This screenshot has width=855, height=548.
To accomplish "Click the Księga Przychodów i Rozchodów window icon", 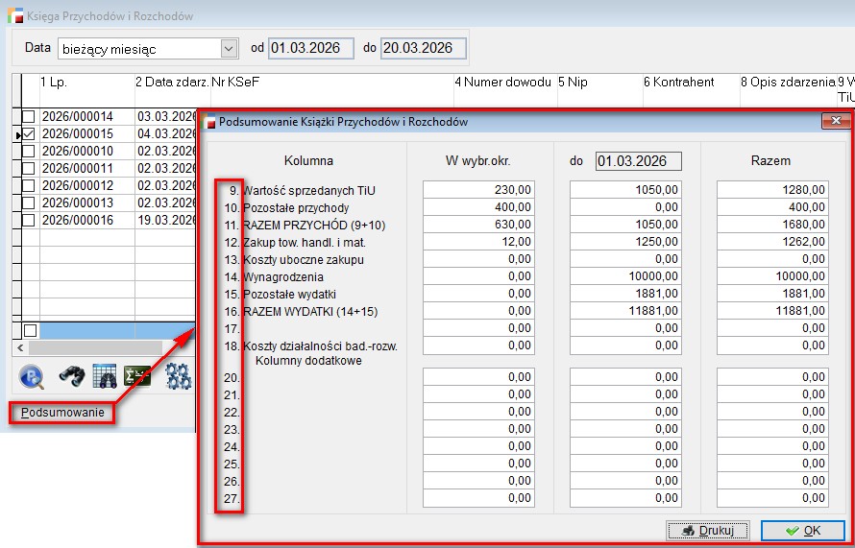I will tap(12, 15).
